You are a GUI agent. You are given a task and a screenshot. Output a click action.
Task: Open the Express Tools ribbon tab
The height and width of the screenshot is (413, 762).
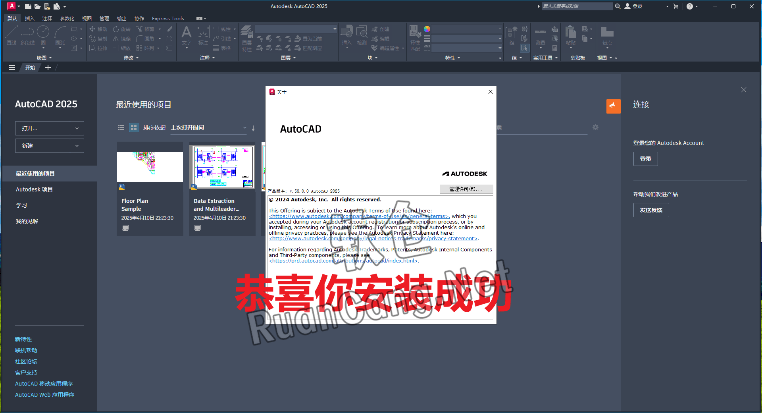pyautogui.click(x=168, y=19)
